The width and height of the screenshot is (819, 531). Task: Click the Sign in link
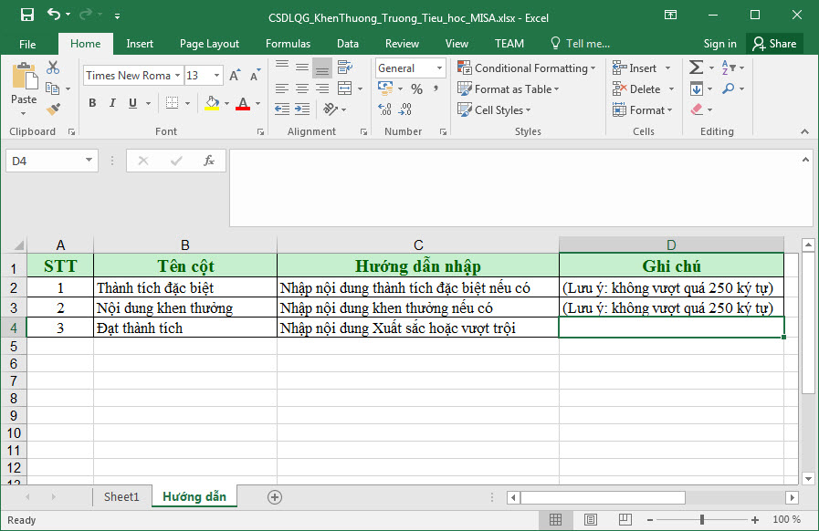pyautogui.click(x=719, y=44)
